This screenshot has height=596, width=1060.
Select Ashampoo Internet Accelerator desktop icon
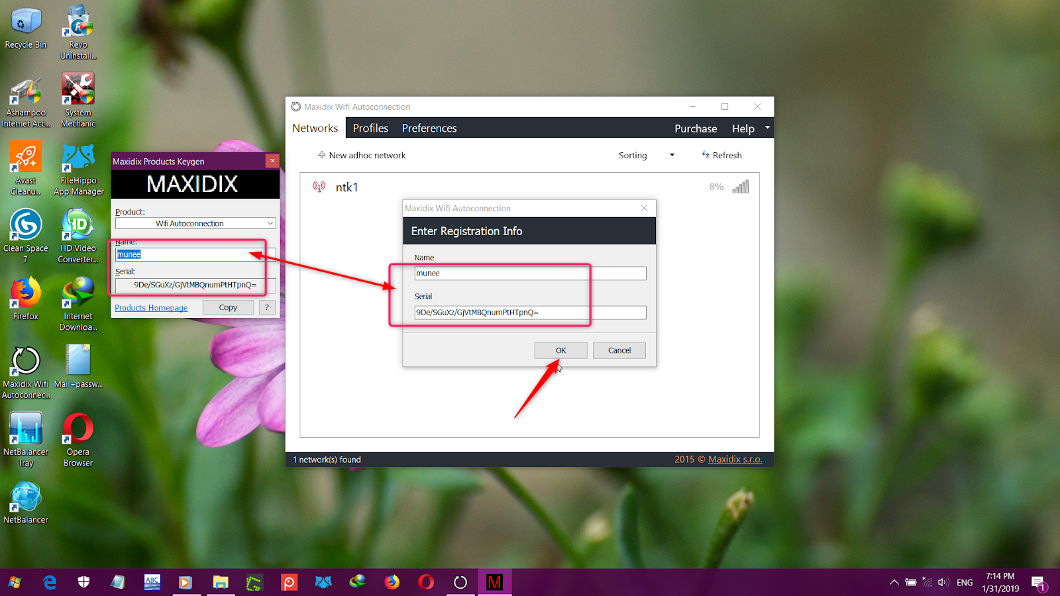[26, 103]
